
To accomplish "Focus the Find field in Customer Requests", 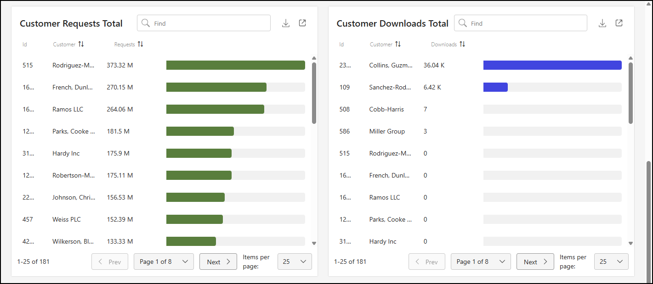I will pyautogui.click(x=204, y=23).
